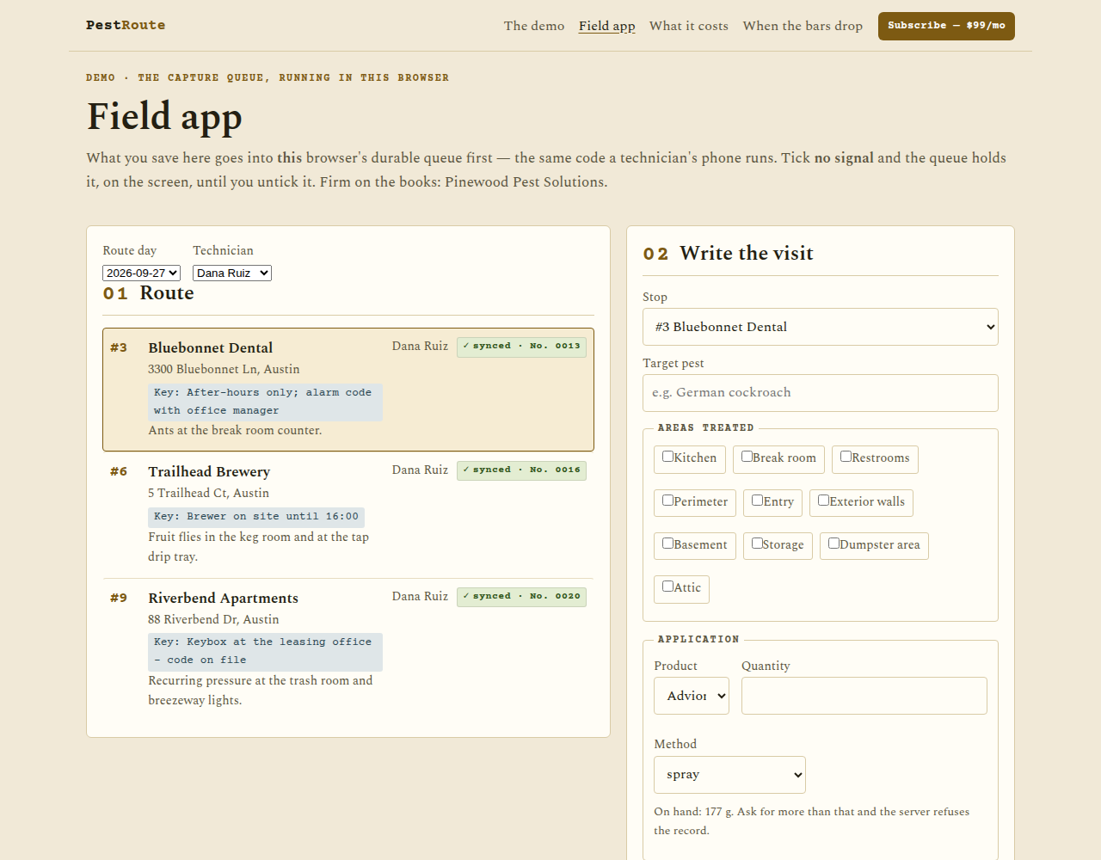Click the stop number #6 label
Viewport: 1101px width, 860px height.
pos(119,472)
